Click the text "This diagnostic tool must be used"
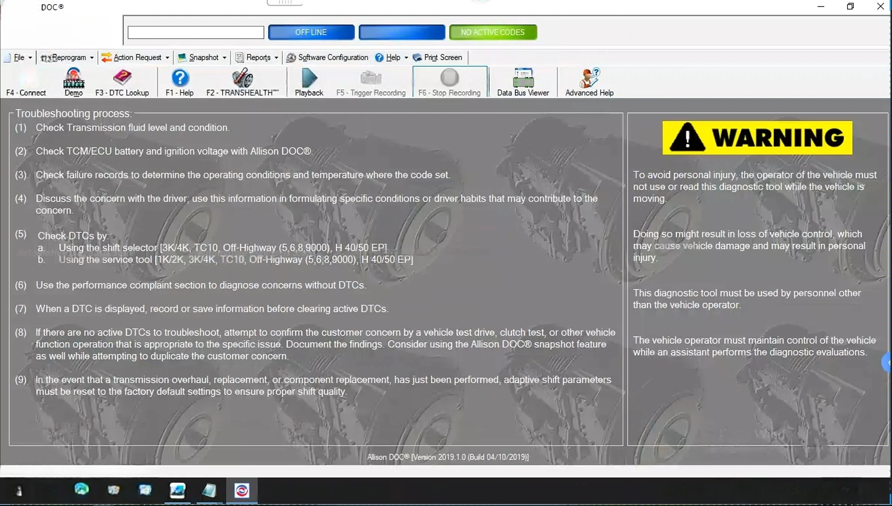 747,299
